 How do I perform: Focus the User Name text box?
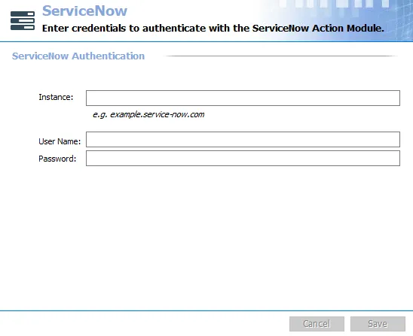coord(243,139)
